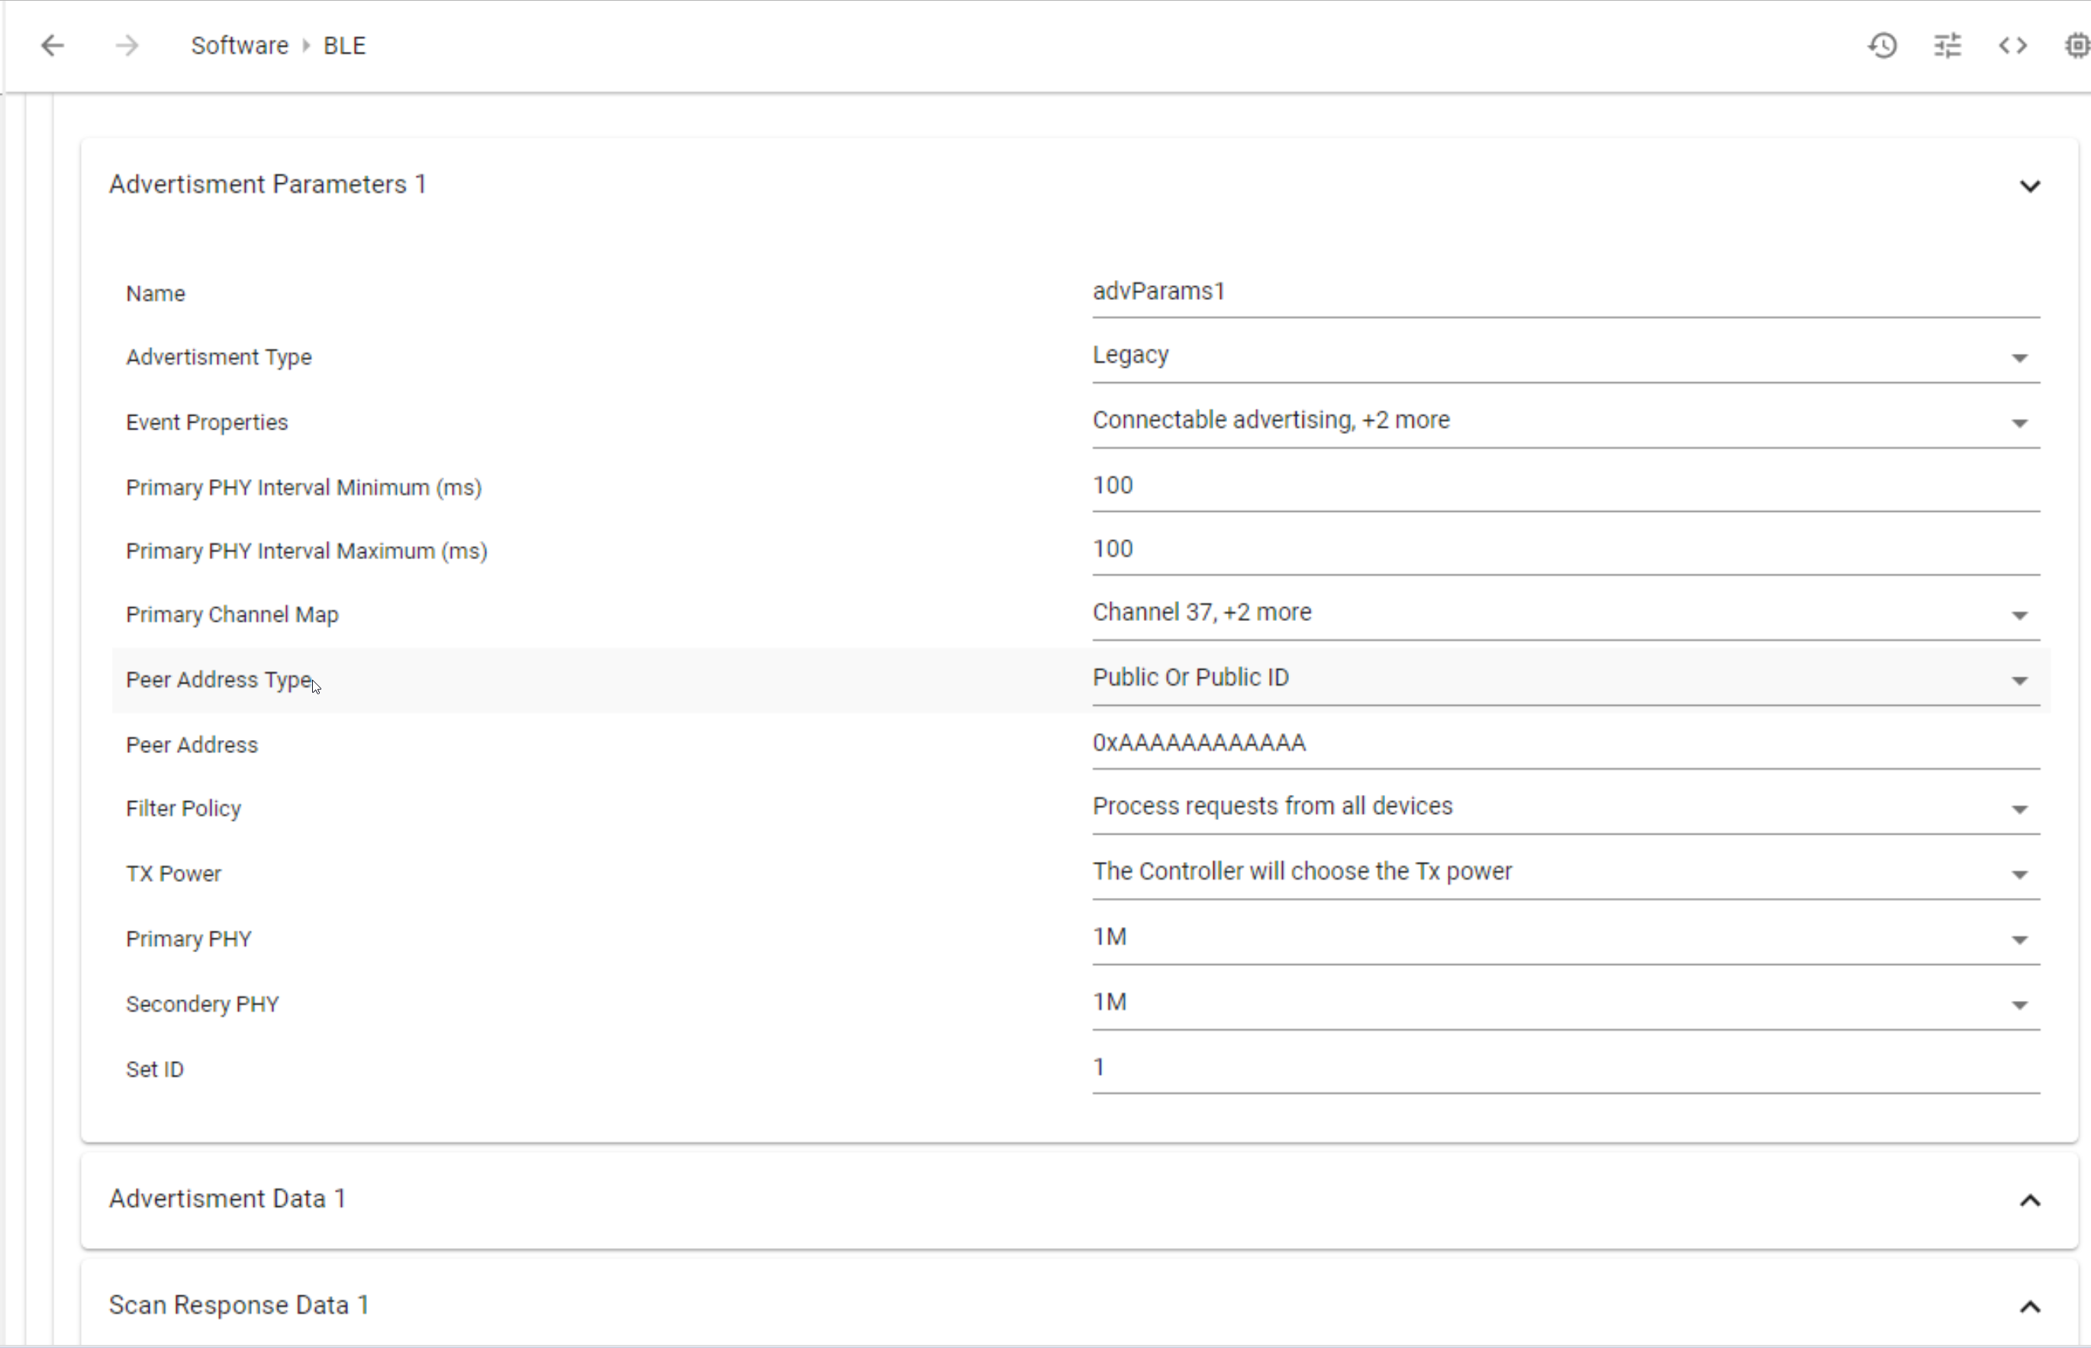Expand the Advertisment Data 1 section
The height and width of the screenshot is (1348, 2091).
click(2031, 1200)
